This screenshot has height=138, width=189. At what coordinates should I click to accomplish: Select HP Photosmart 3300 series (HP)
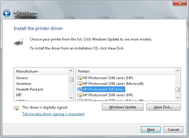[x=108, y=95]
